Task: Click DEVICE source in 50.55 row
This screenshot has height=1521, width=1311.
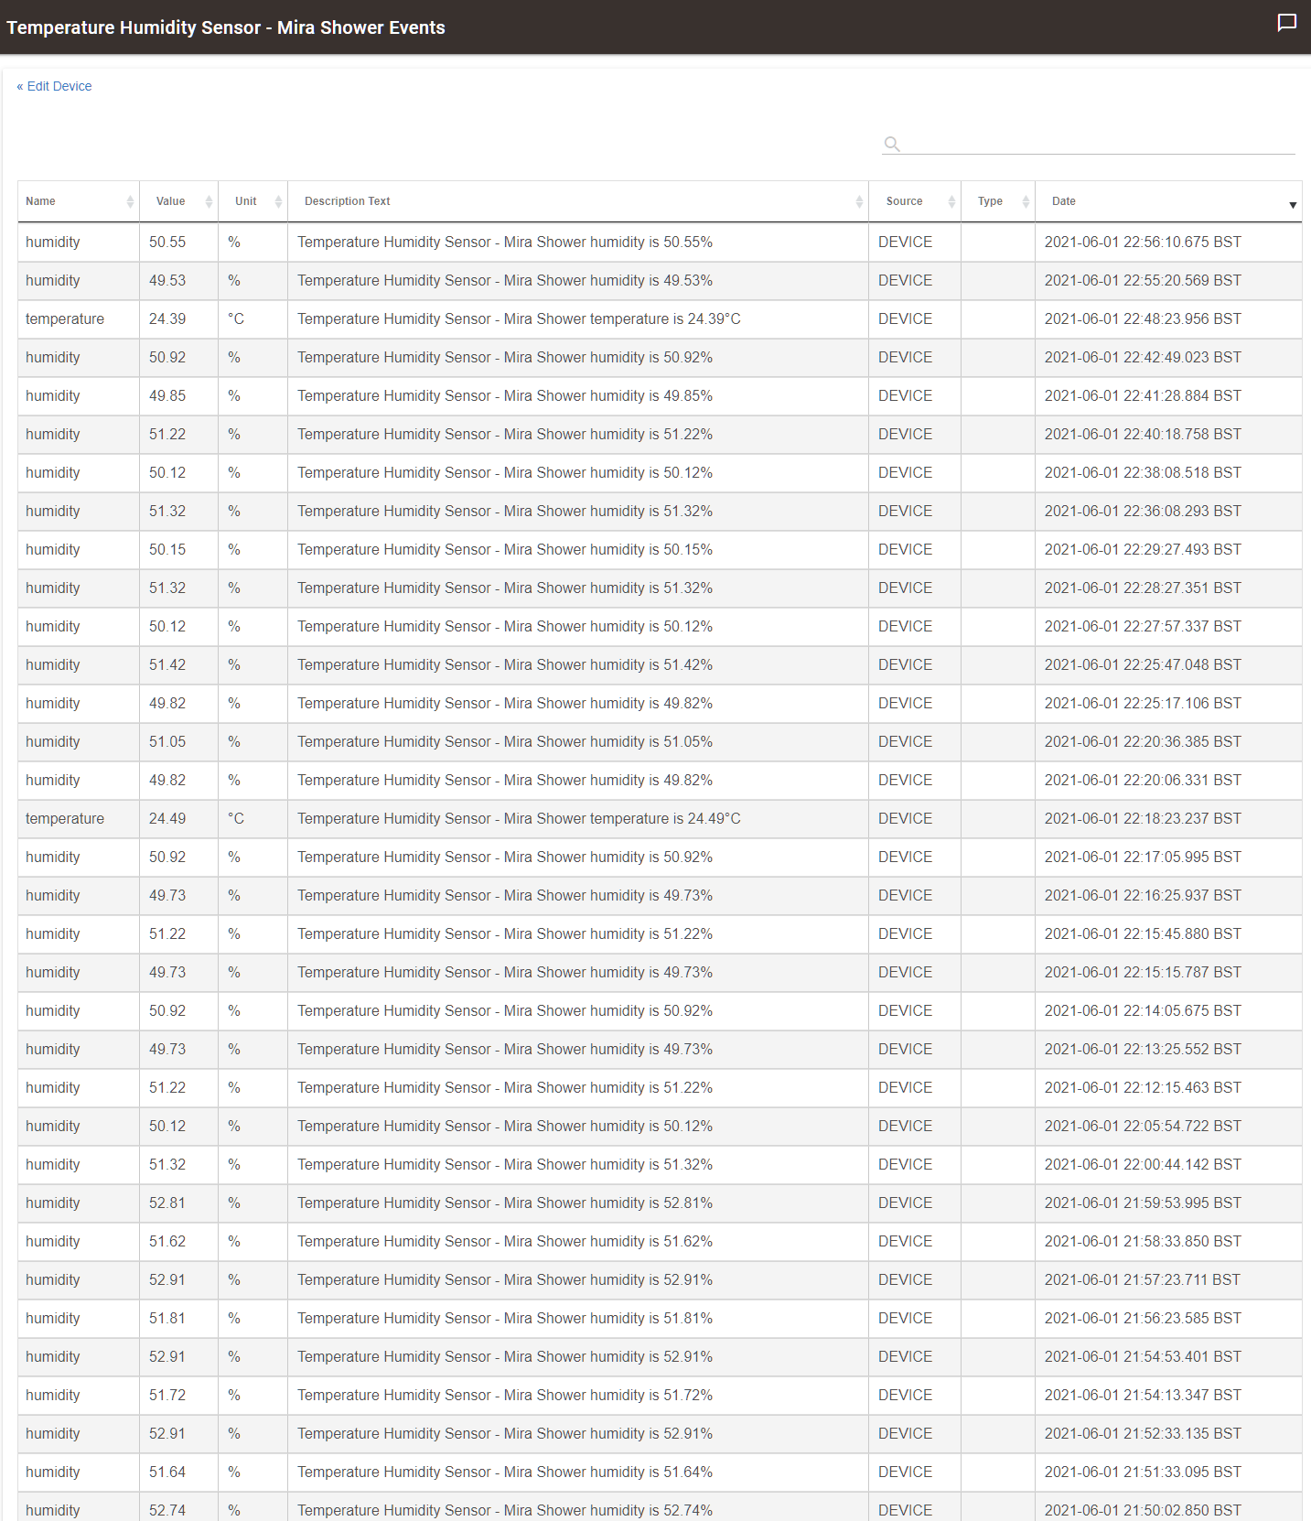Action: pos(905,243)
